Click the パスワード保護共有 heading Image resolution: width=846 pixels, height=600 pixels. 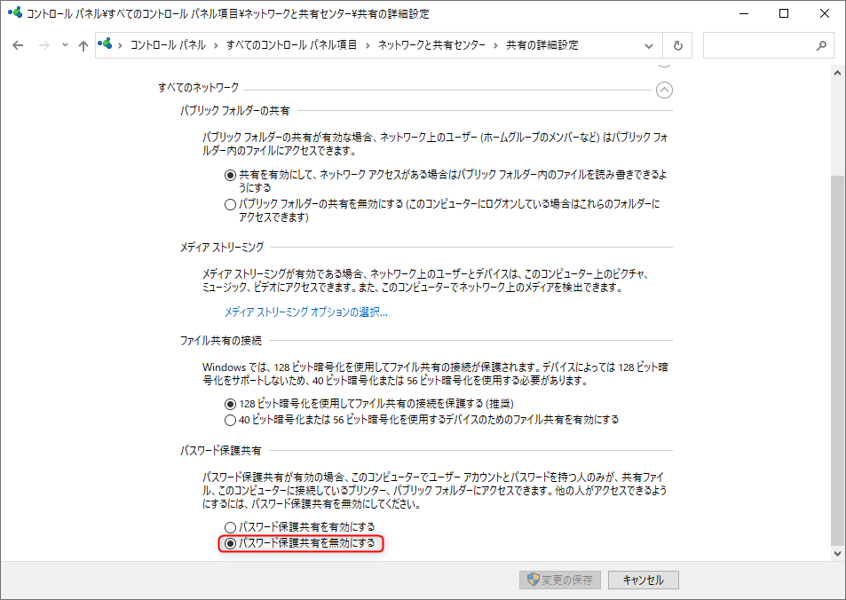coord(221,451)
